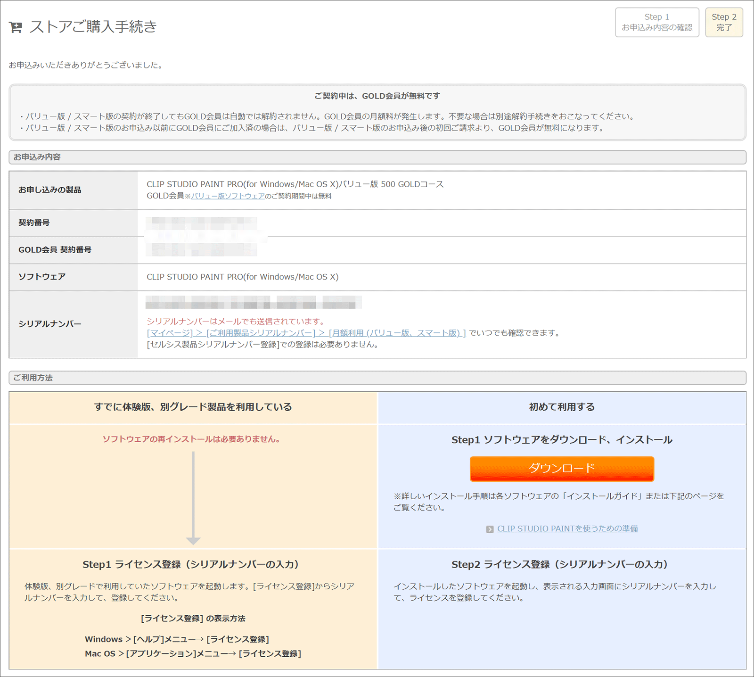
Task: Click the ご契約中は、GOLD会員が無料です notice heading
Action: pos(377,96)
